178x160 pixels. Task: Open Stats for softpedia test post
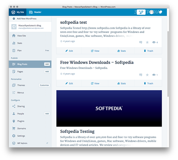121,51
